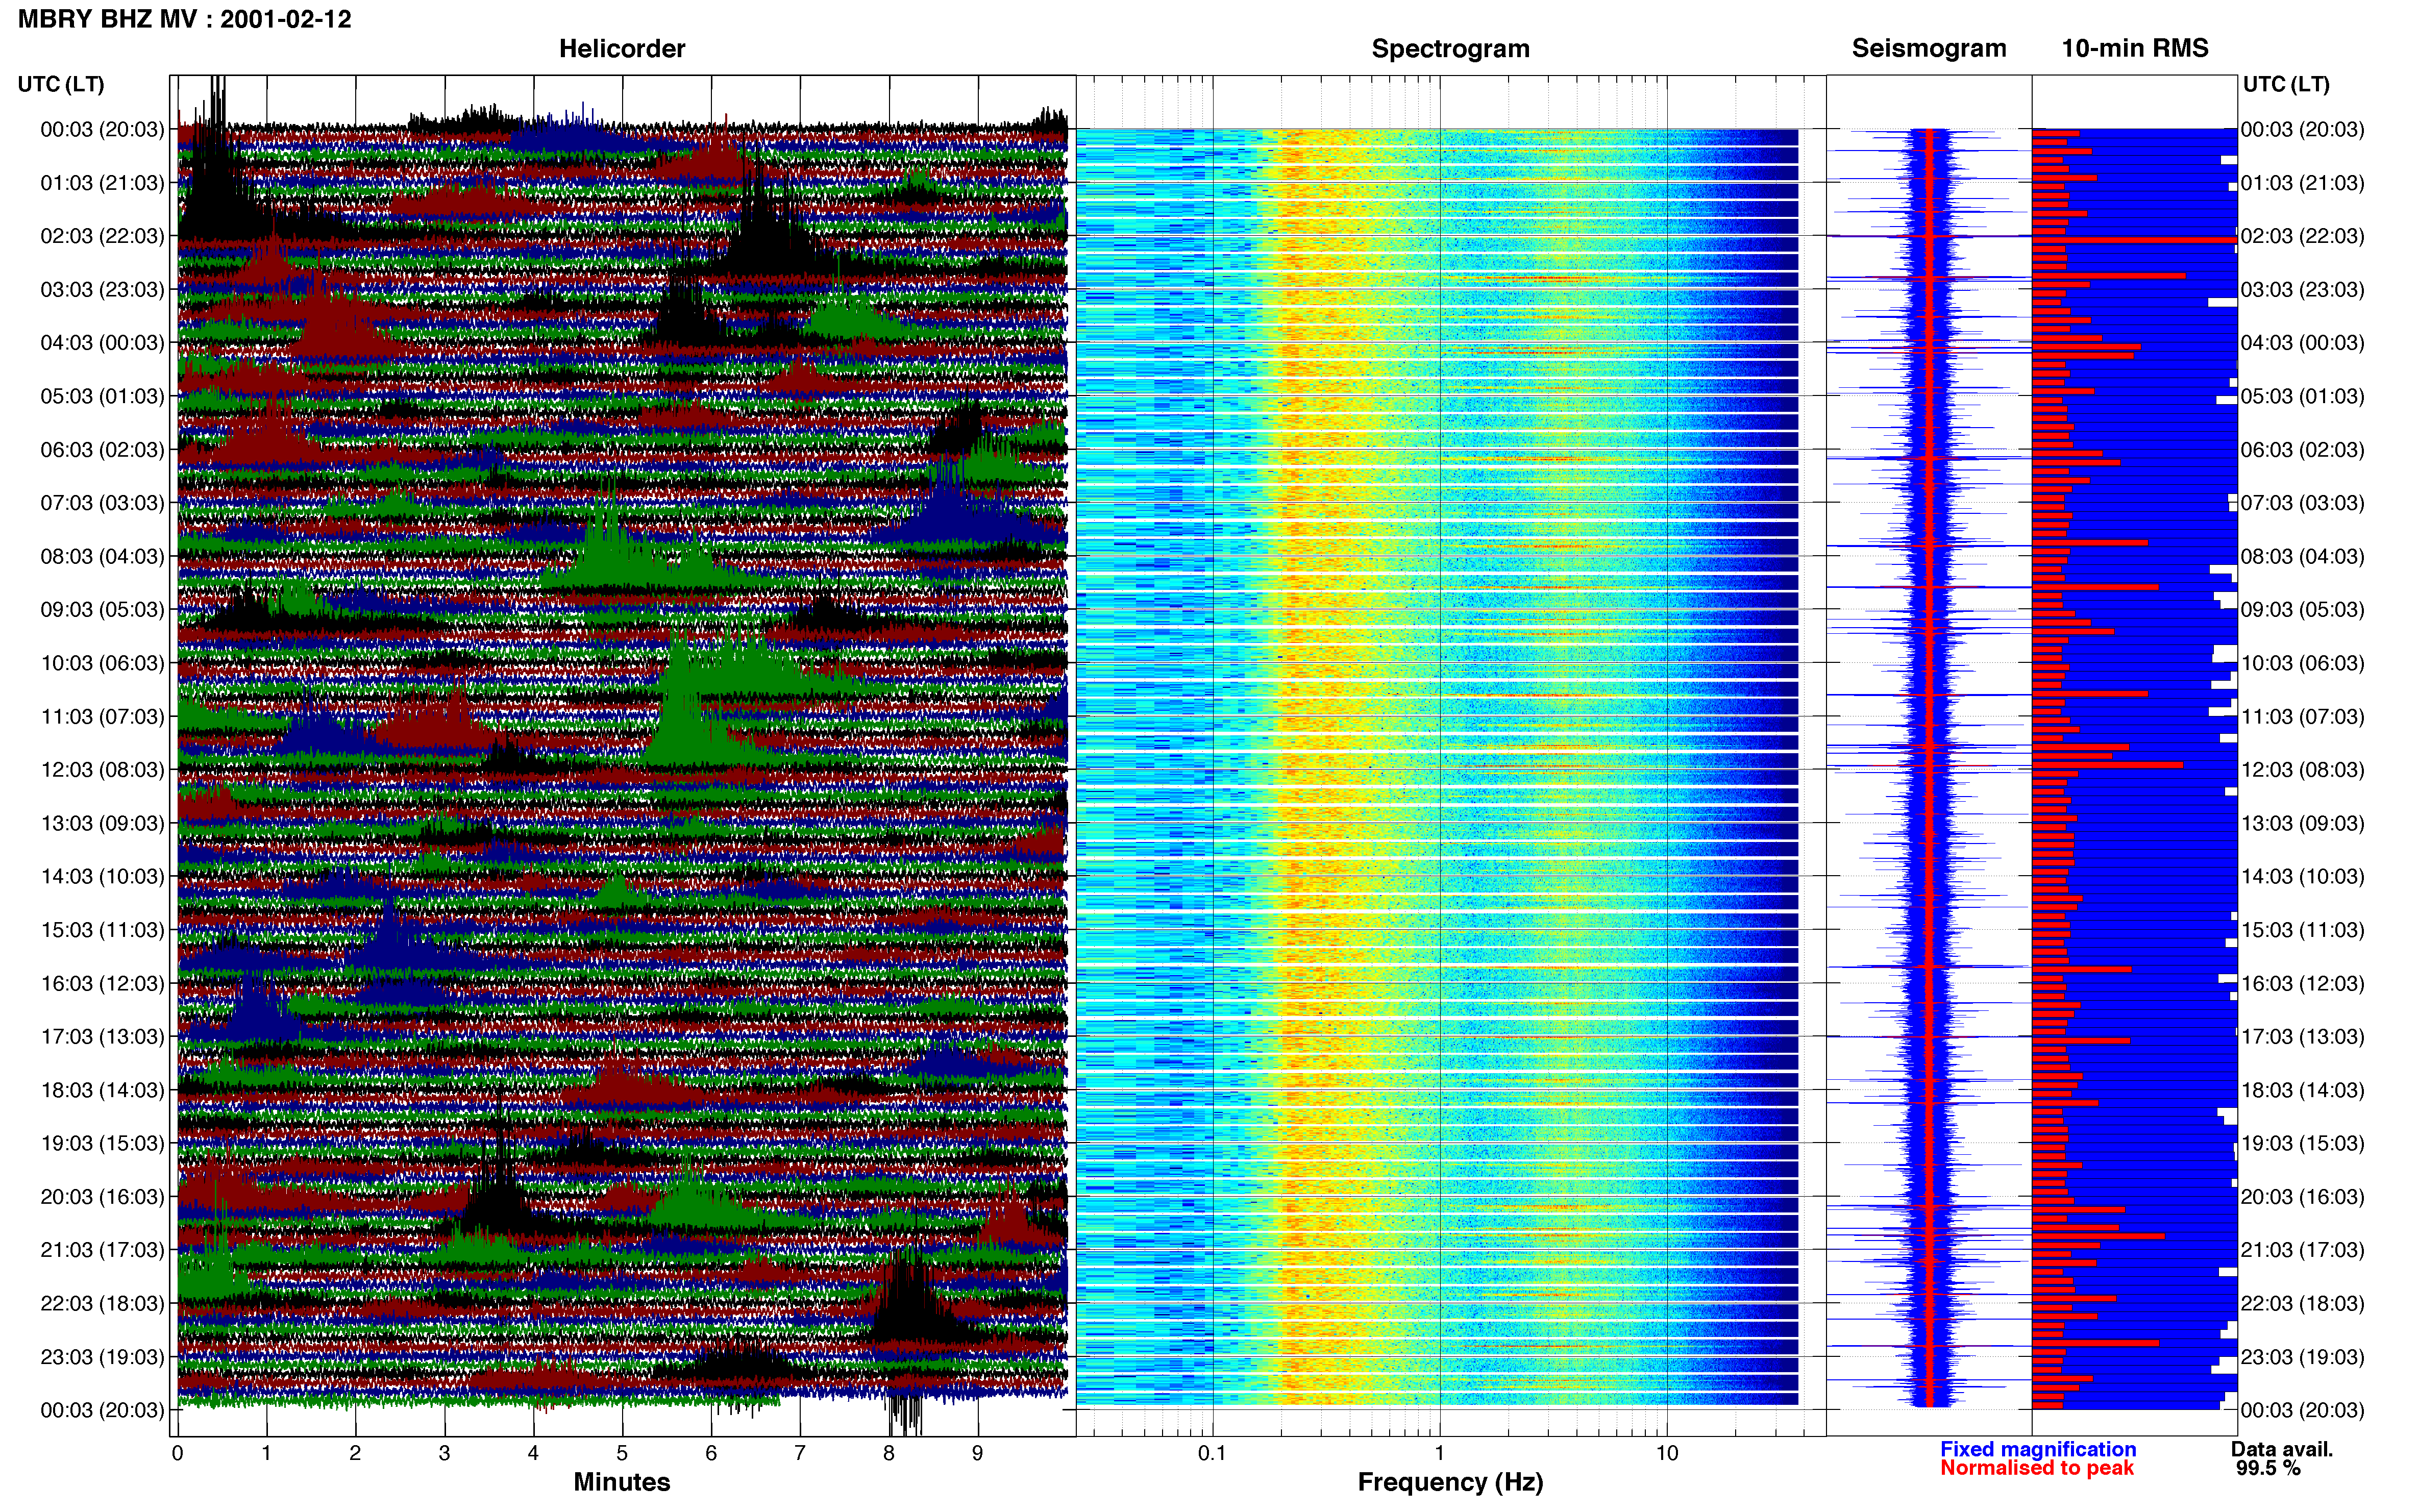
Task: Click the 'Frequency (Hz)' axis label
Action: 1450,1482
